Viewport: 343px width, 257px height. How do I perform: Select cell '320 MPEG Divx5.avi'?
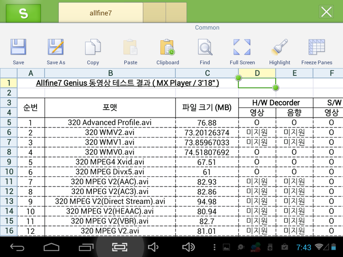click(x=110, y=172)
